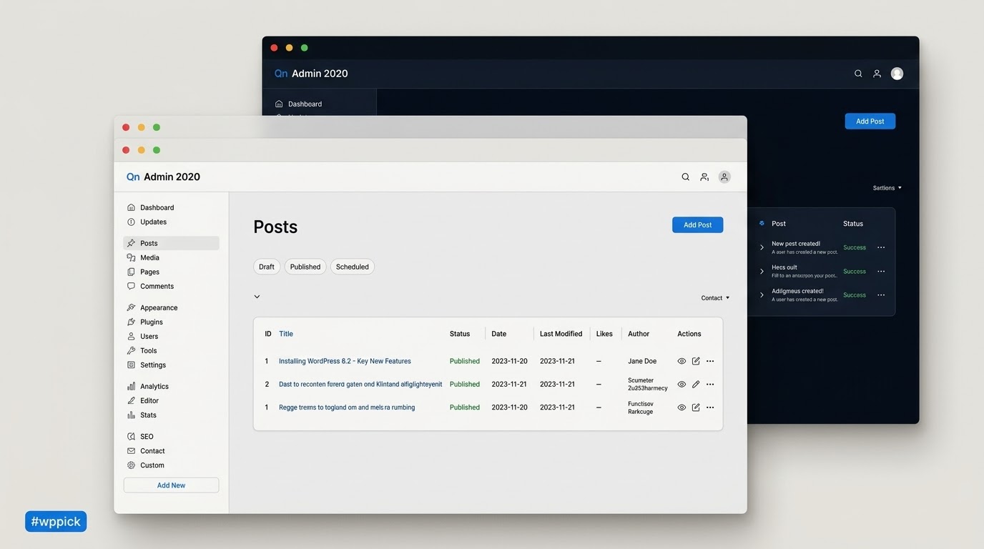Toggle view eye for the 'Regge trems' post
The image size is (984, 549).
coord(682,407)
